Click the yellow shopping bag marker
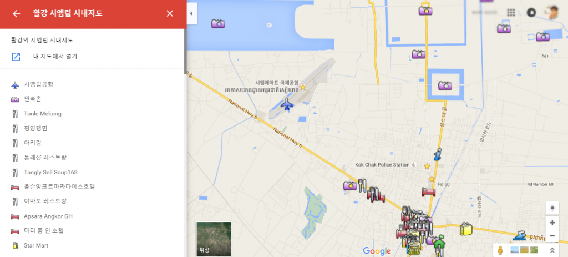Screen dimensions: 568x257 click(x=466, y=229)
